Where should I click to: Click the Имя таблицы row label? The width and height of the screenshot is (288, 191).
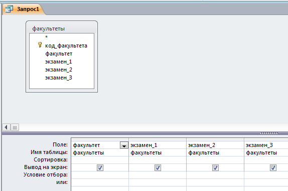pos(49,152)
